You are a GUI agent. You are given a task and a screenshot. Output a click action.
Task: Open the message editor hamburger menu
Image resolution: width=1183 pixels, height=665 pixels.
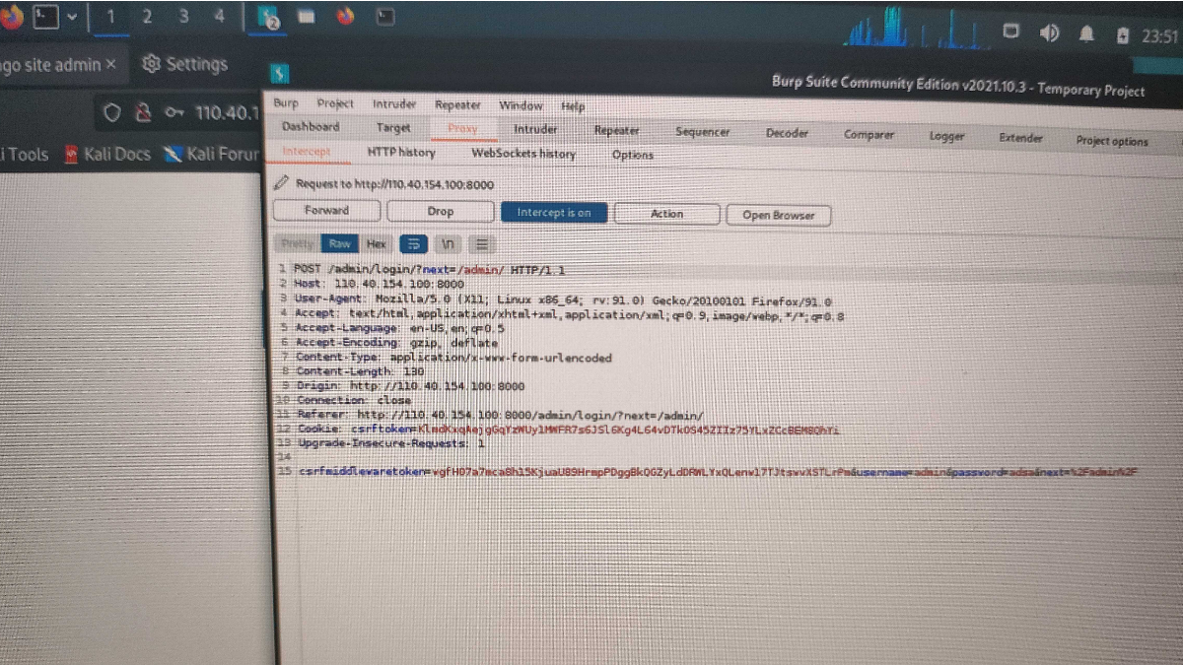point(481,244)
